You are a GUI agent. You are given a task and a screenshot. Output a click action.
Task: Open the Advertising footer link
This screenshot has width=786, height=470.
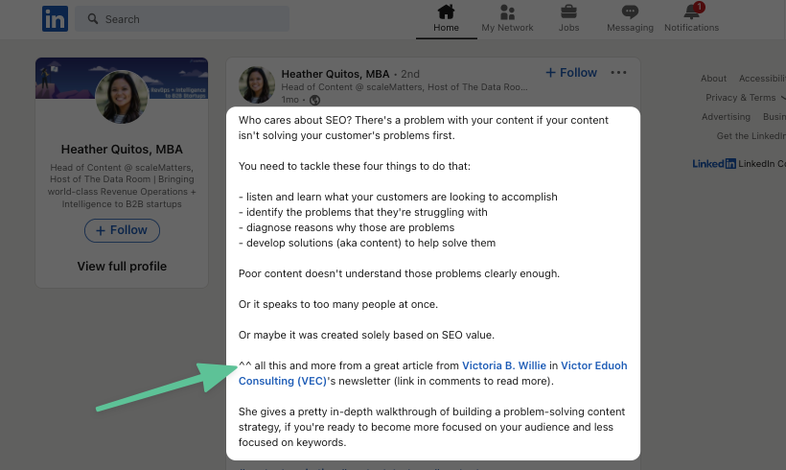click(726, 117)
